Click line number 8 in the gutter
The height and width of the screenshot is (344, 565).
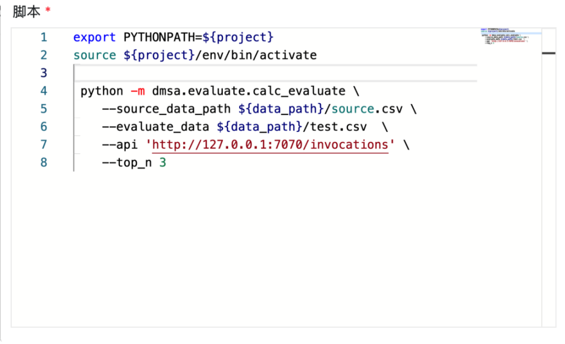coord(43,162)
